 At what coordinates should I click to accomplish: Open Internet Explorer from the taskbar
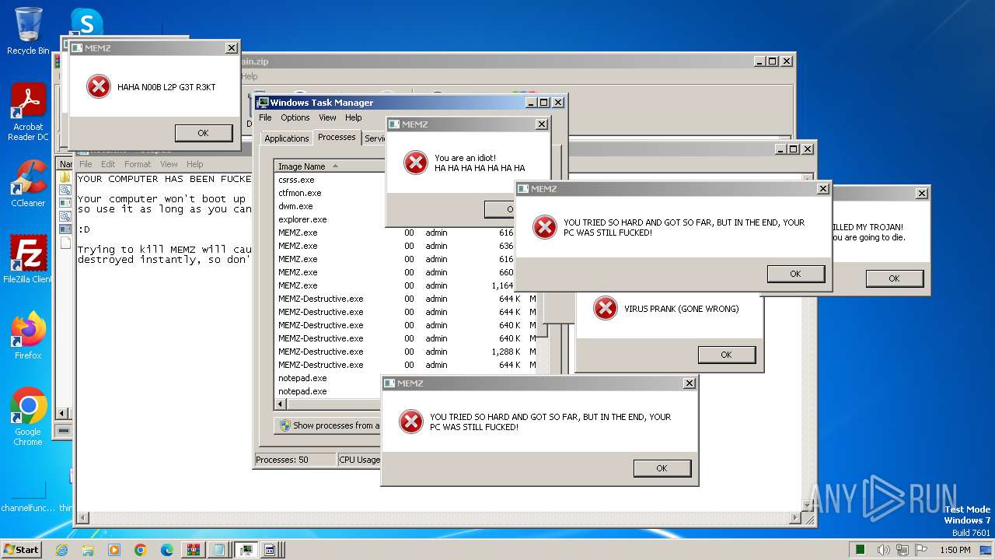coord(62,550)
